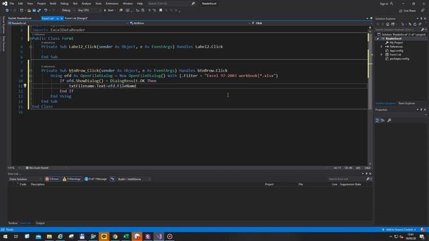
Task: Open the Debug menu
Action: (x=64, y=3)
